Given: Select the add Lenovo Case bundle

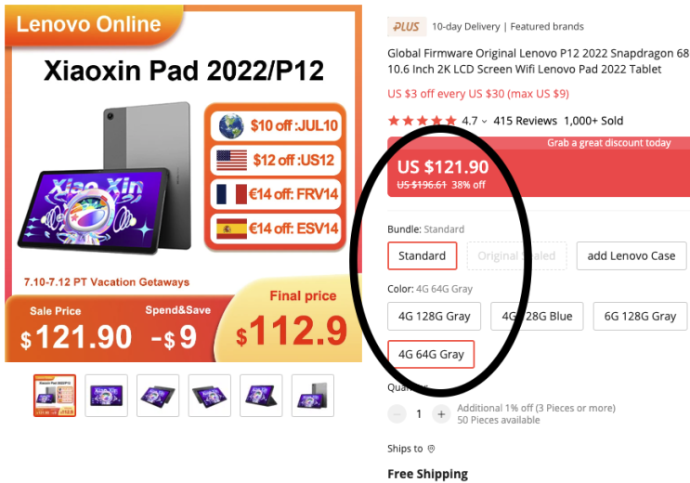Looking at the screenshot, I should pyautogui.click(x=631, y=255).
